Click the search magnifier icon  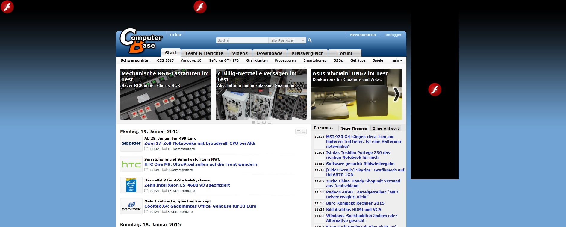click(x=310, y=40)
